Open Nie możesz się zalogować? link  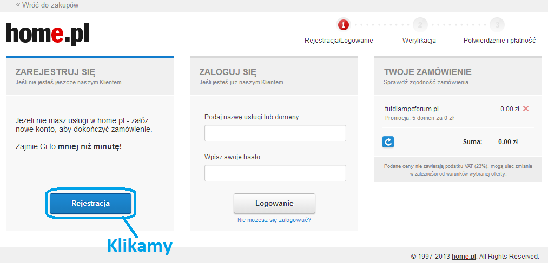(274, 220)
